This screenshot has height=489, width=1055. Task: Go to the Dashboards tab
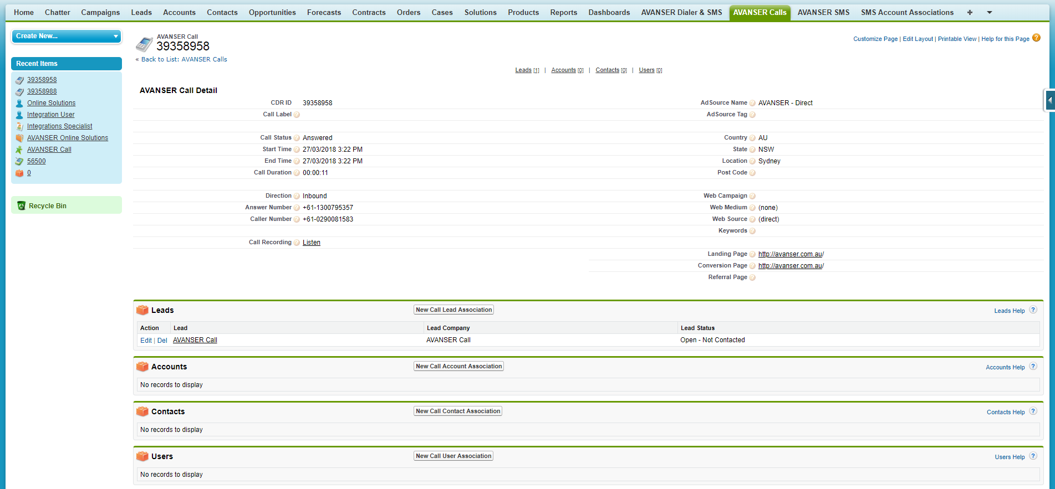pos(609,12)
